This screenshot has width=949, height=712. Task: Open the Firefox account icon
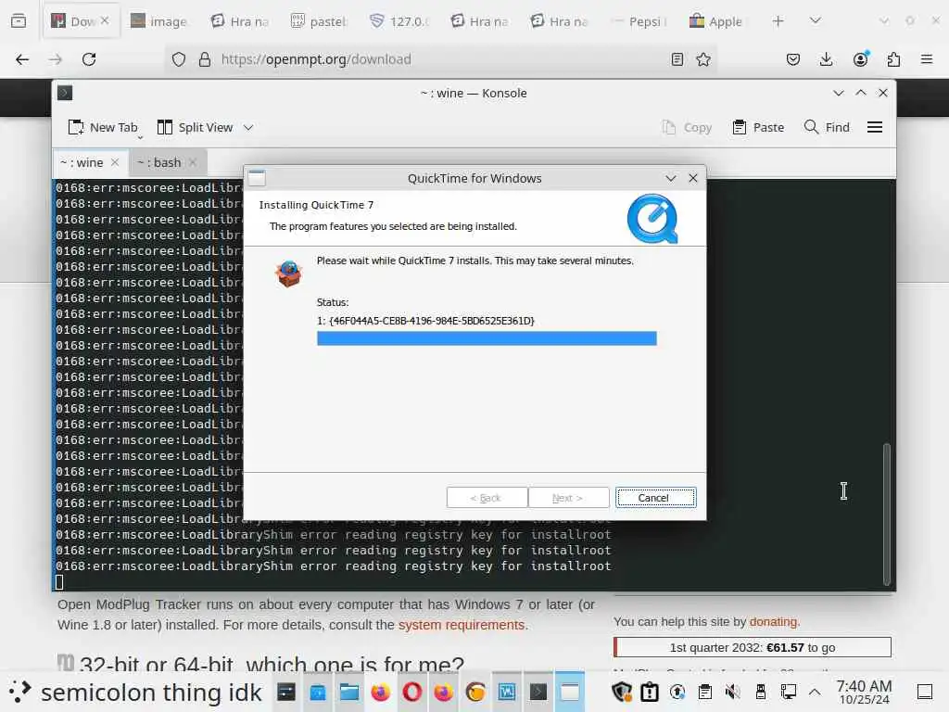coord(860,59)
